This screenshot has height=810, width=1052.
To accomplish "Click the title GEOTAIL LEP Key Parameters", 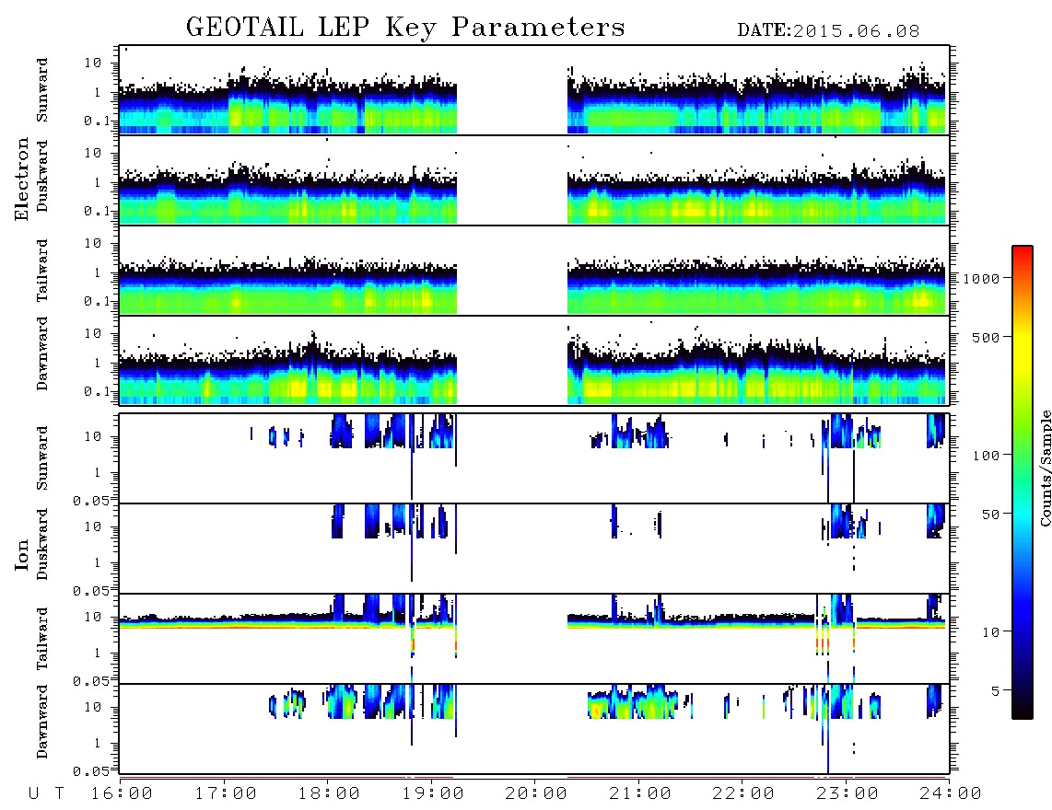I will (x=405, y=29).
